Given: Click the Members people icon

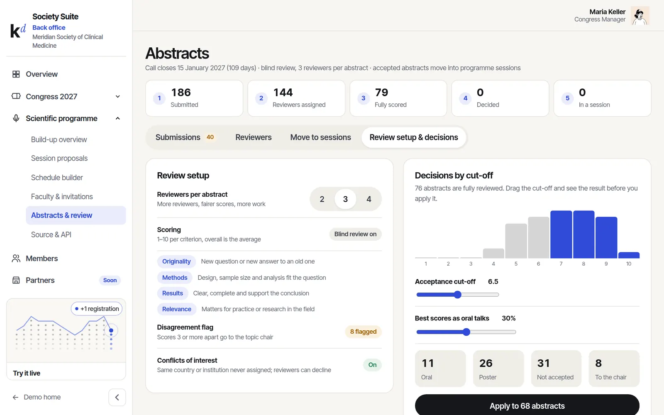Looking at the screenshot, I should click(16, 259).
